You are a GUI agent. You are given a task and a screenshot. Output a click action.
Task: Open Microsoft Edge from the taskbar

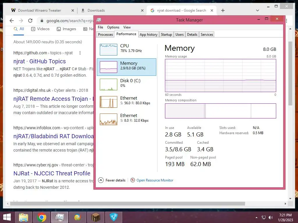point(77,217)
